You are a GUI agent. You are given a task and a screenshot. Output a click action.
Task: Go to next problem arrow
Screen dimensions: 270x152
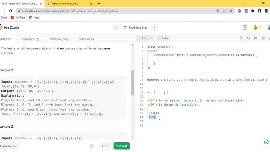(x=154, y=27)
